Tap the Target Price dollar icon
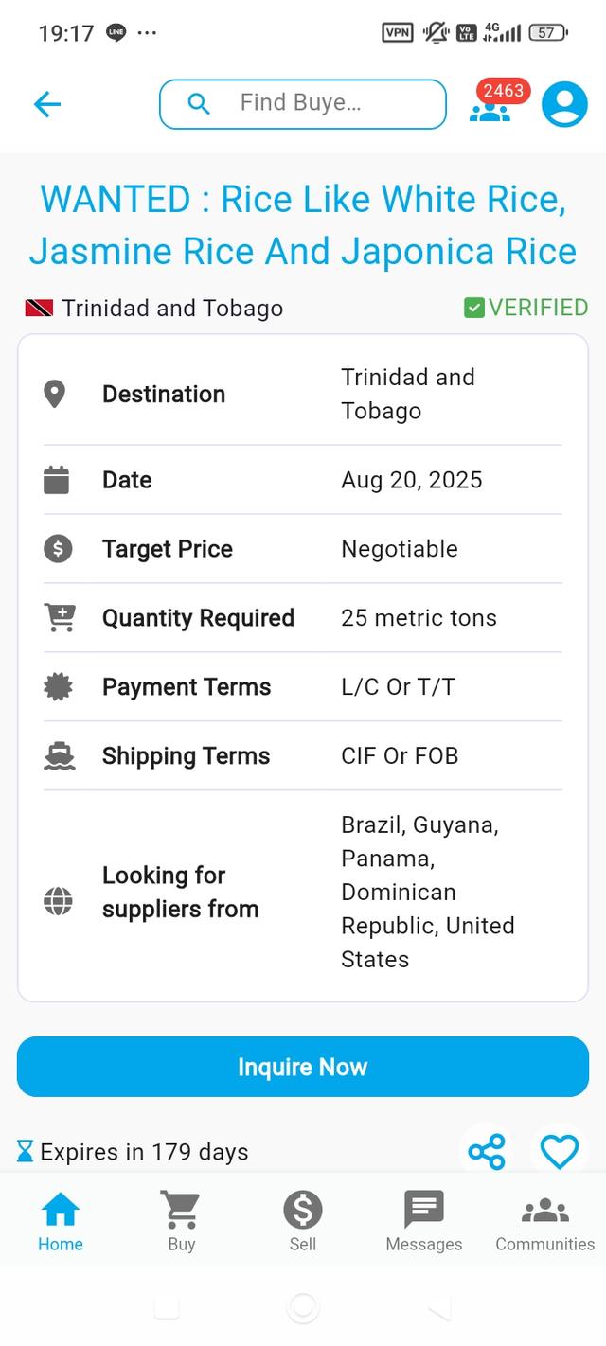 click(58, 549)
